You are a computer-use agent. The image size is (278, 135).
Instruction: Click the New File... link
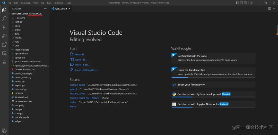[80, 54]
